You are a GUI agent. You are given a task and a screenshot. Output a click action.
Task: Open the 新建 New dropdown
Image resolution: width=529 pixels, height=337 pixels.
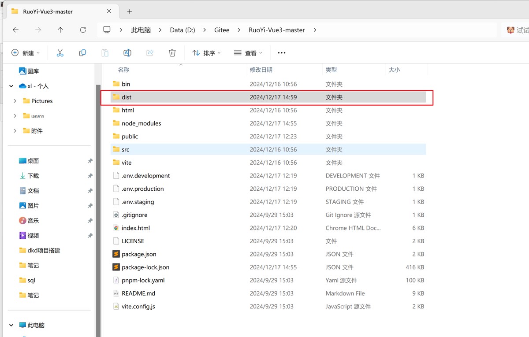pyautogui.click(x=26, y=53)
